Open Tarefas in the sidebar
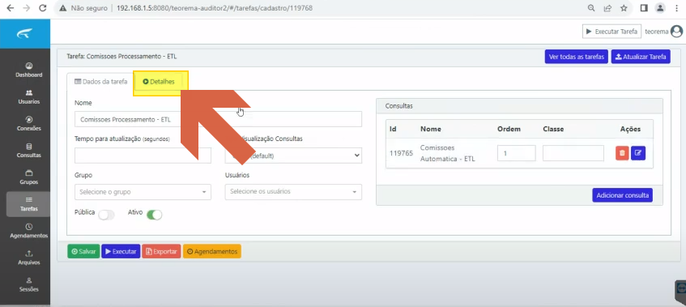This screenshot has height=307, width=686. 29,204
